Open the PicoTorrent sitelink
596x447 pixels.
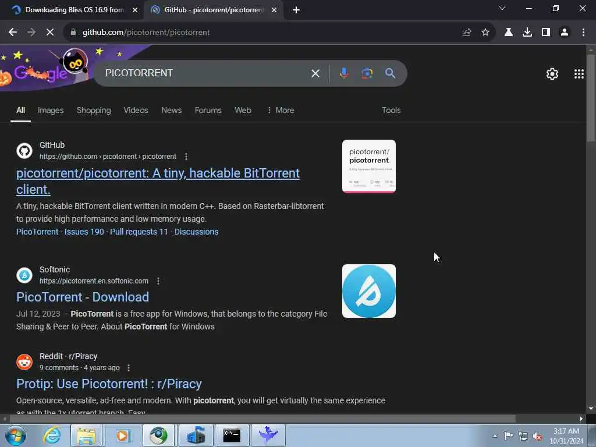click(37, 232)
